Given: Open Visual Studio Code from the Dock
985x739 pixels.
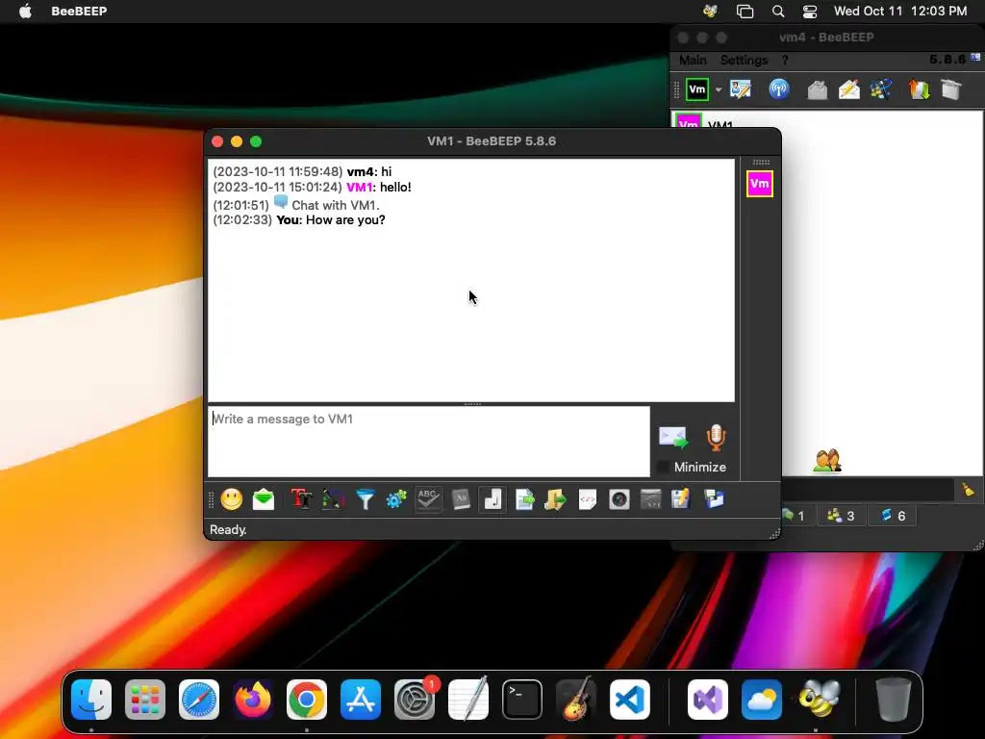Looking at the screenshot, I should tap(629, 700).
